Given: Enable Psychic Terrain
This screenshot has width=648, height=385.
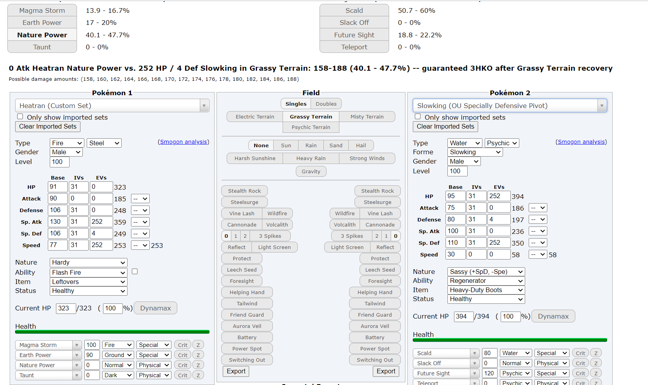Looking at the screenshot, I should pyautogui.click(x=311, y=127).
